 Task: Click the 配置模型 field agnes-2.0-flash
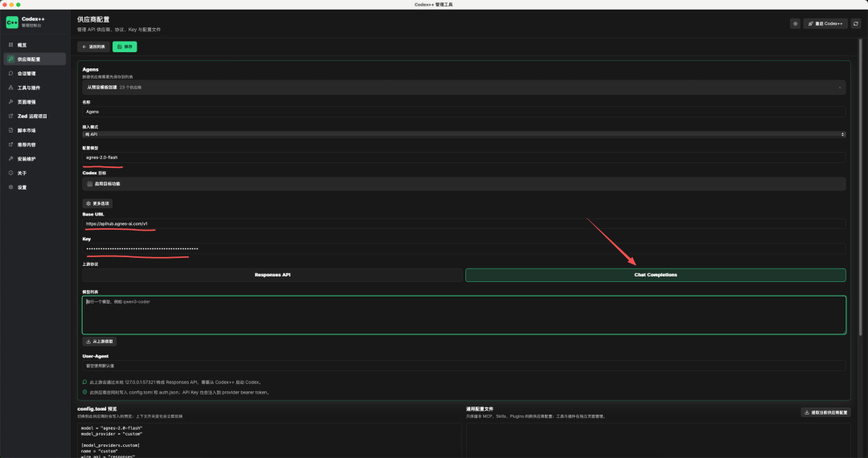pyautogui.click(x=464, y=157)
